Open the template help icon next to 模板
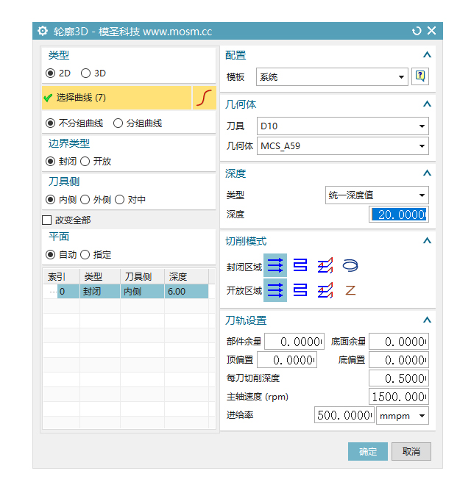 pos(420,76)
